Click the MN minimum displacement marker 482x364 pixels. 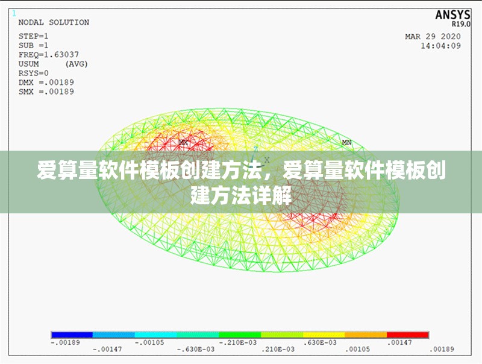(x=346, y=142)
